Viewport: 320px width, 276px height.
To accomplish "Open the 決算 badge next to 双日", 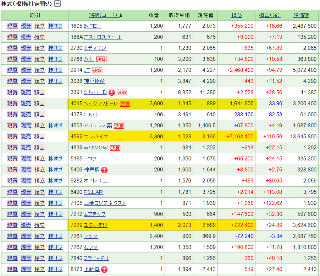I will [x=101, y=59].
